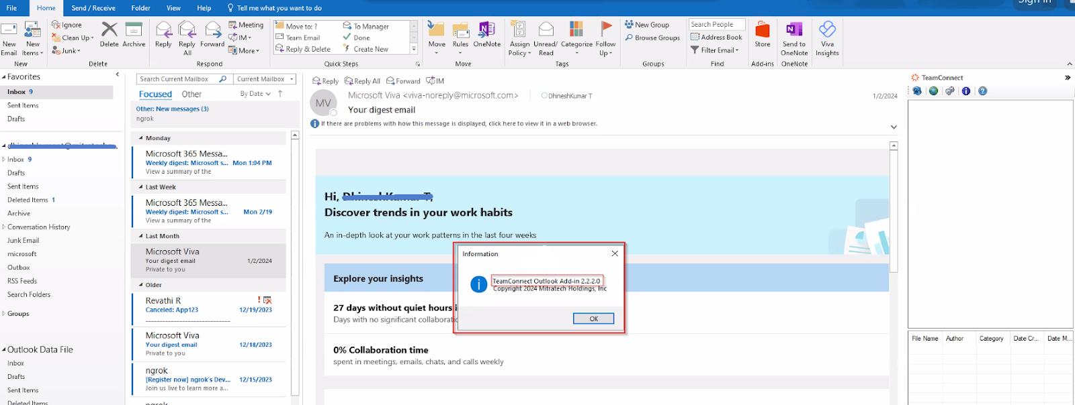Expand the Groups tree node
This screenshot has height=405, width=1075.
click(3, 313)
